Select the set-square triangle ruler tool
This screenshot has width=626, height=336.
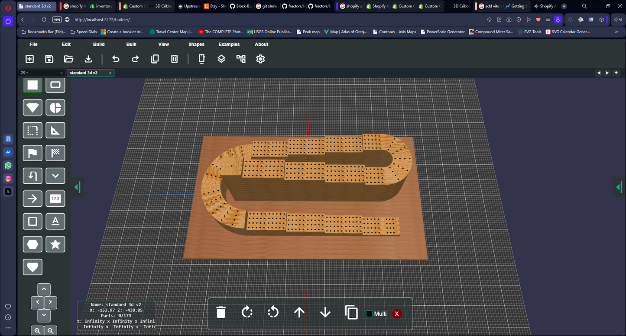click(55, 130)
